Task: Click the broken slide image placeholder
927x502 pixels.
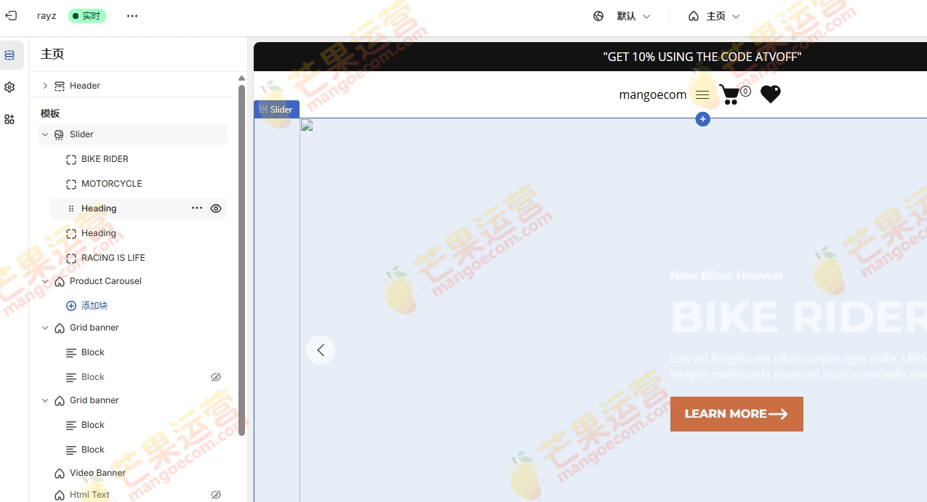Action: click(307, 125)
